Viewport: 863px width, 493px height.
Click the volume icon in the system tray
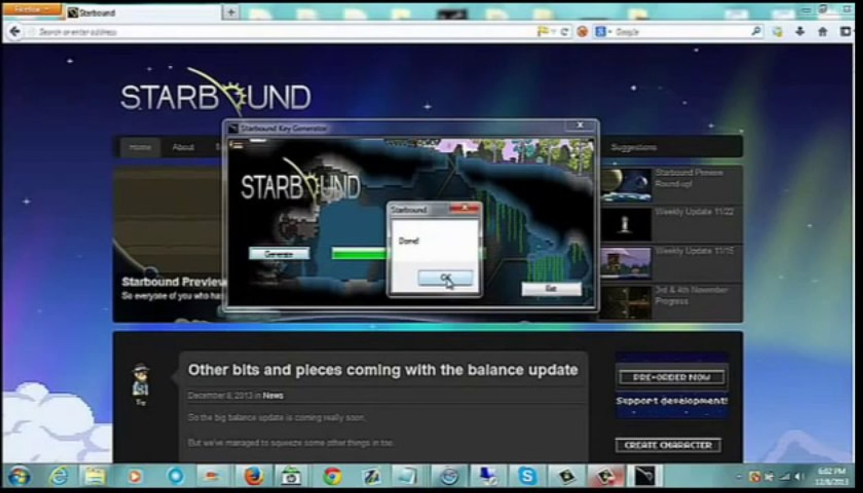tap(798, 477)
